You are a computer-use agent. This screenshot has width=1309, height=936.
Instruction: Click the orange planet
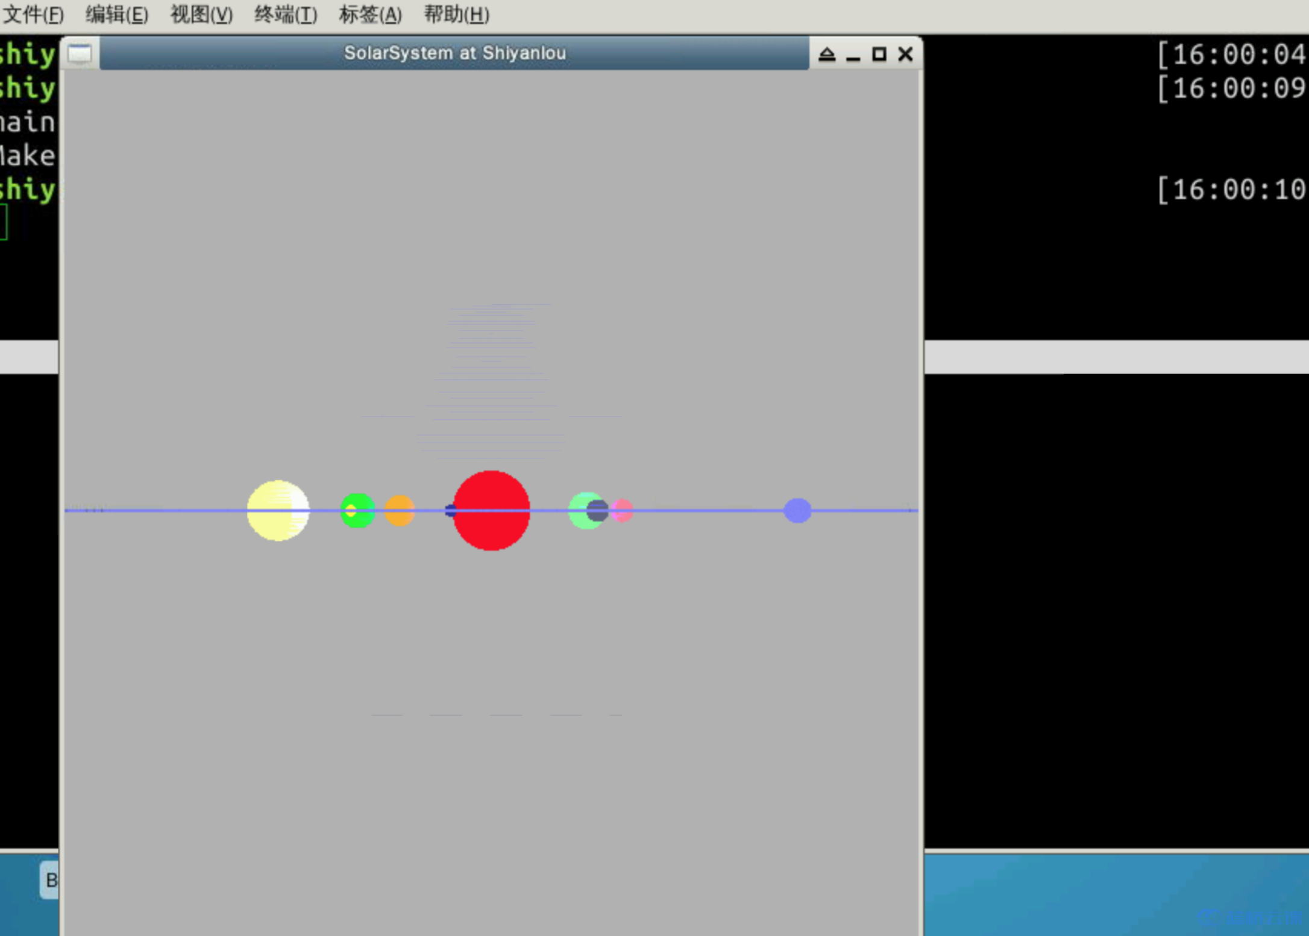(x=399, y=511)
